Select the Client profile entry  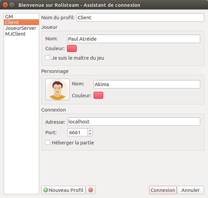[12, 22]
